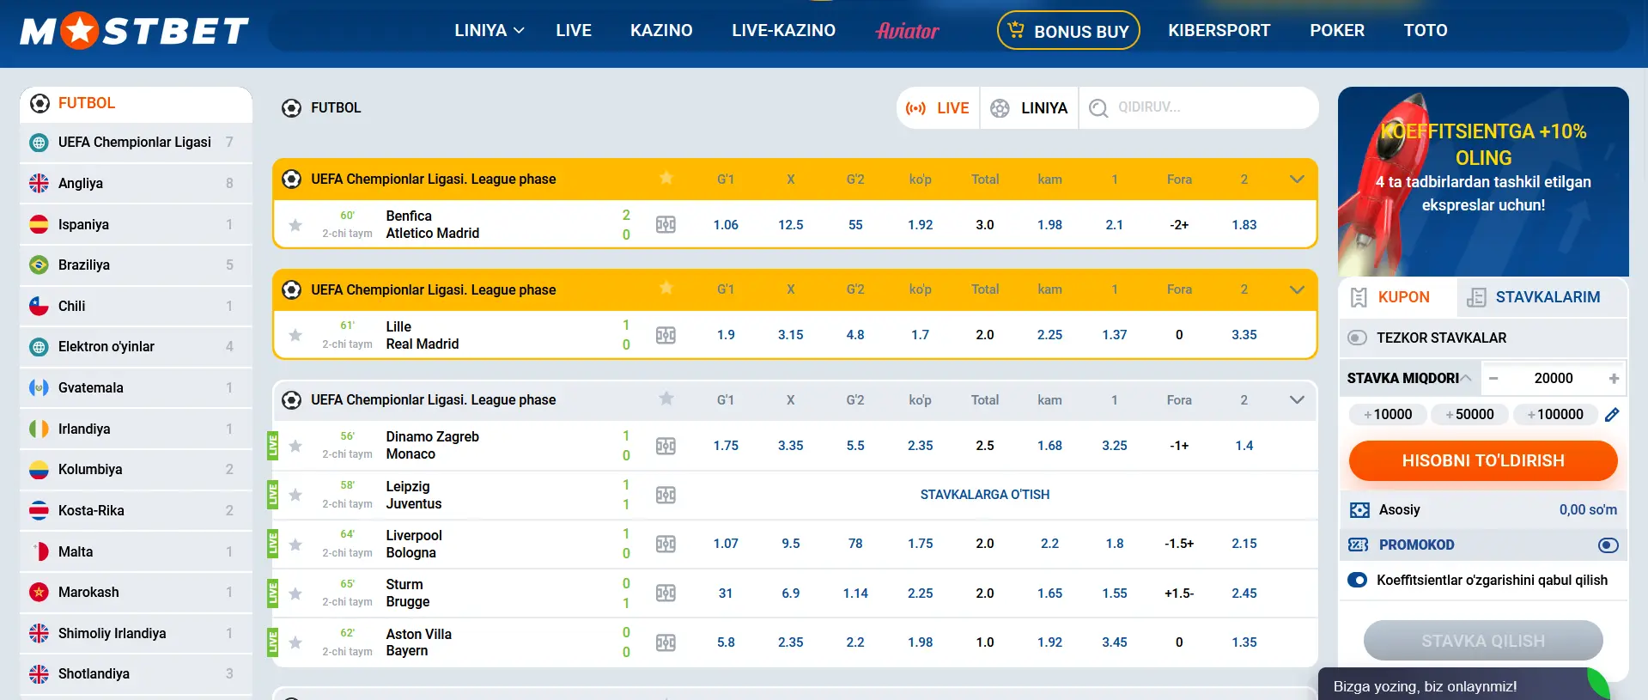Decrease stake amount with minus
The height and width of the screenshot is (700, 1648).
(x=1493, y=379)
